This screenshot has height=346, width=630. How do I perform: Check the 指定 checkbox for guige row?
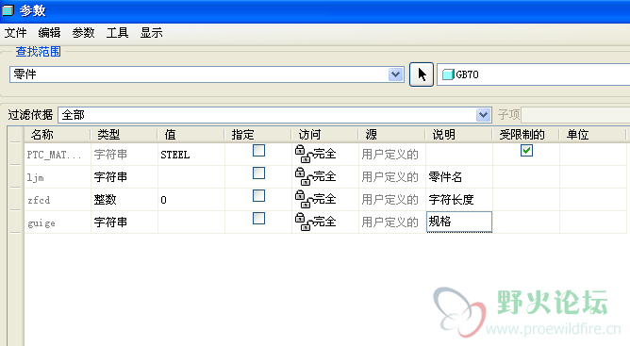click(x=258, y=218)
